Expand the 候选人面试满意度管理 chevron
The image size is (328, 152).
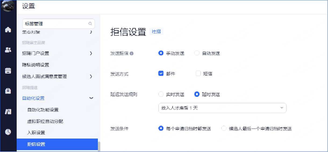point(91,76)
